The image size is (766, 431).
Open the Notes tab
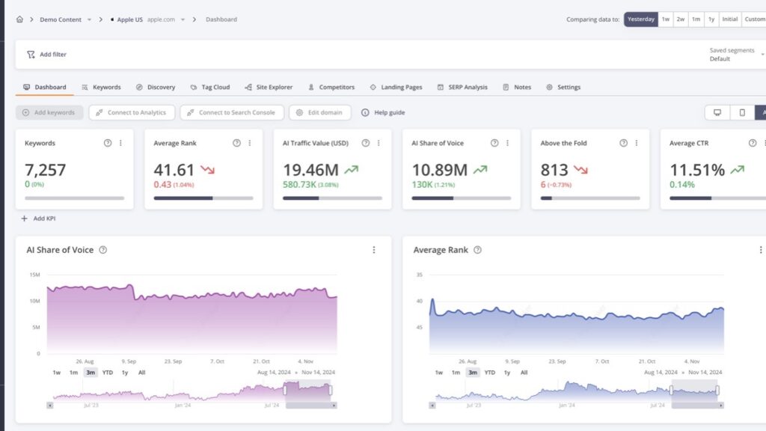(x=517, y=87)
